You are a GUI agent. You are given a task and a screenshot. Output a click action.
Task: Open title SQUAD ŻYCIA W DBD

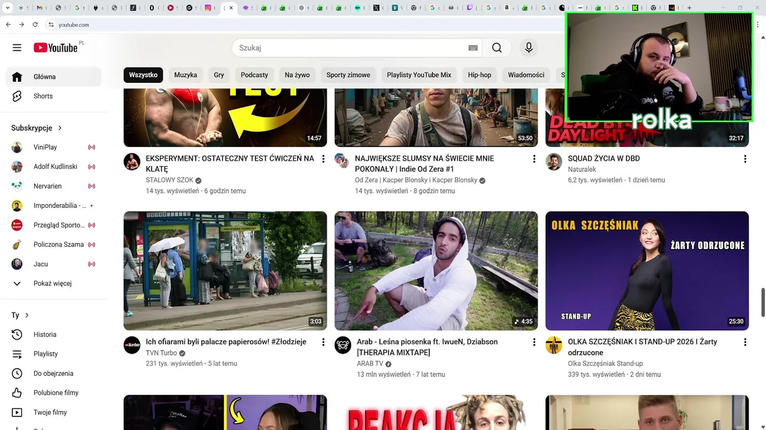(604, 158)
